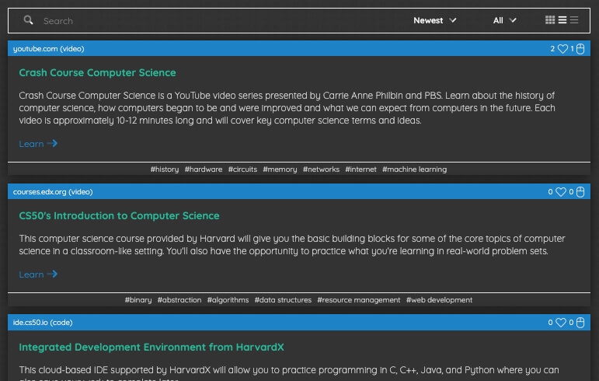Open the Newest sort dropdown
Screen dimensions: 599x381
[x=435, y=20]
